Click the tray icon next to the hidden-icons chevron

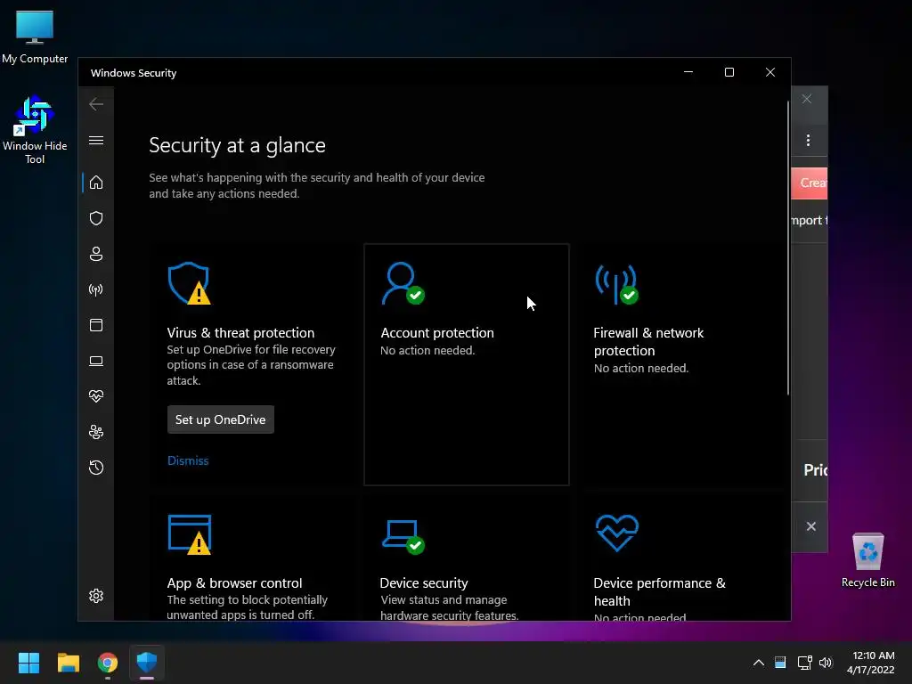click(780, 663)
